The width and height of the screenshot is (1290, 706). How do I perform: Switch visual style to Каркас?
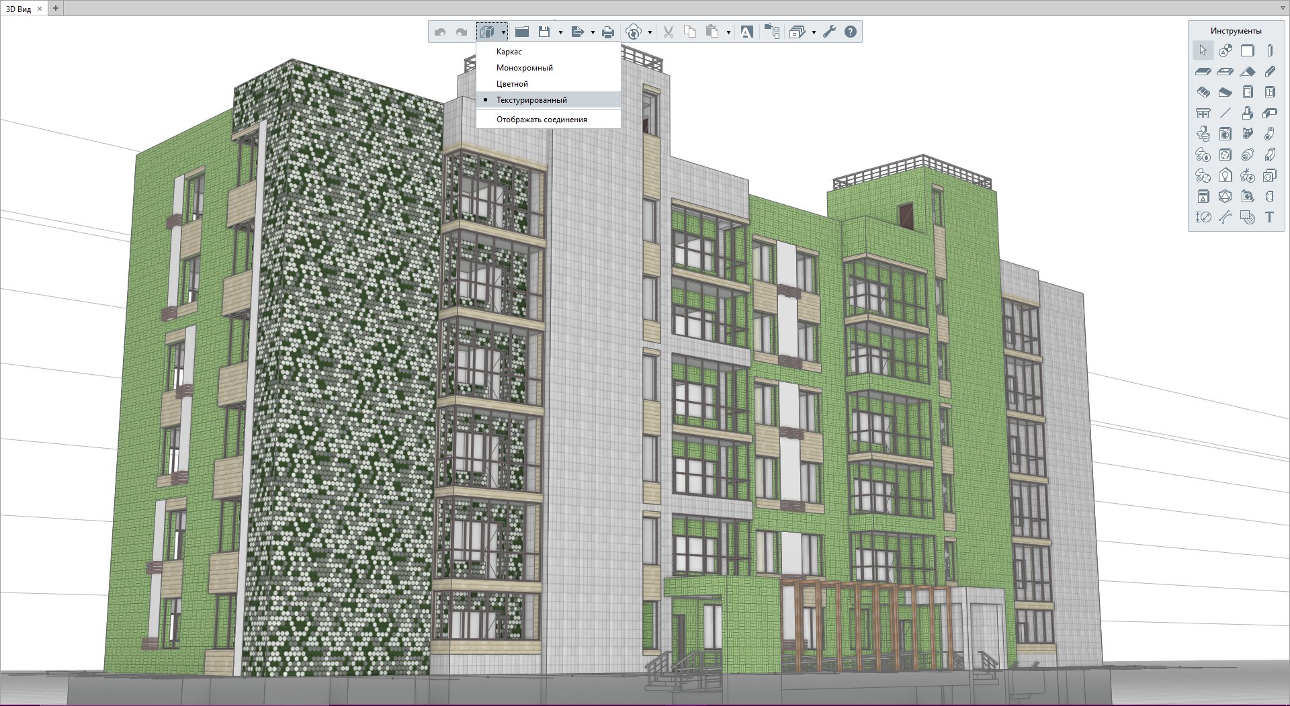coord(509,52)
